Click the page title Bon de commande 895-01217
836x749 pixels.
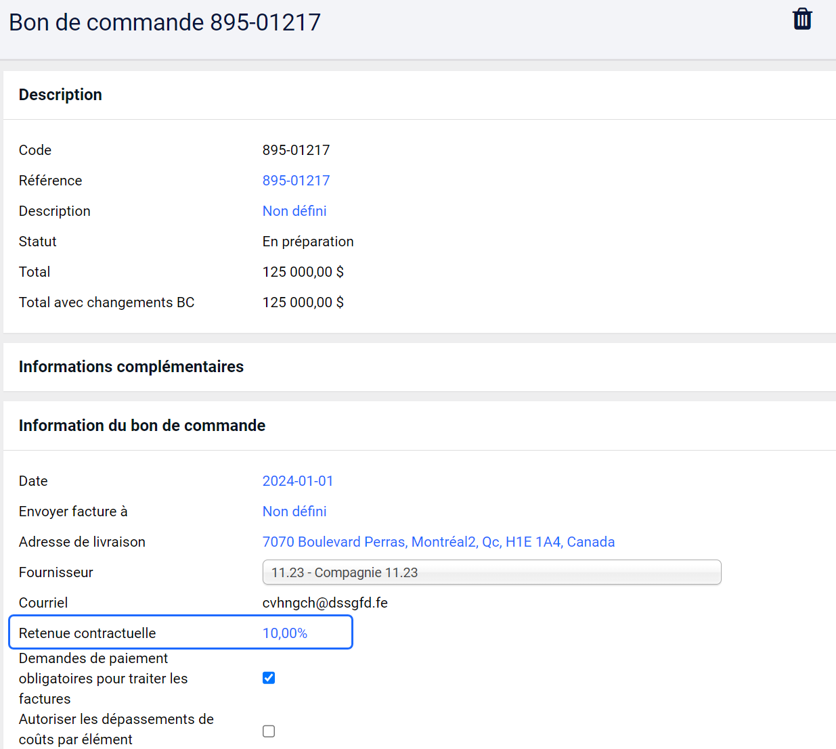[164, 22]
